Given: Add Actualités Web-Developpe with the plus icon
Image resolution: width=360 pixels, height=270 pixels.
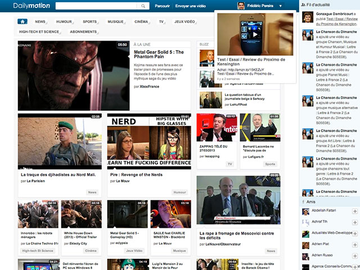Looking at the screenshot, I should (x=355, y=234).
